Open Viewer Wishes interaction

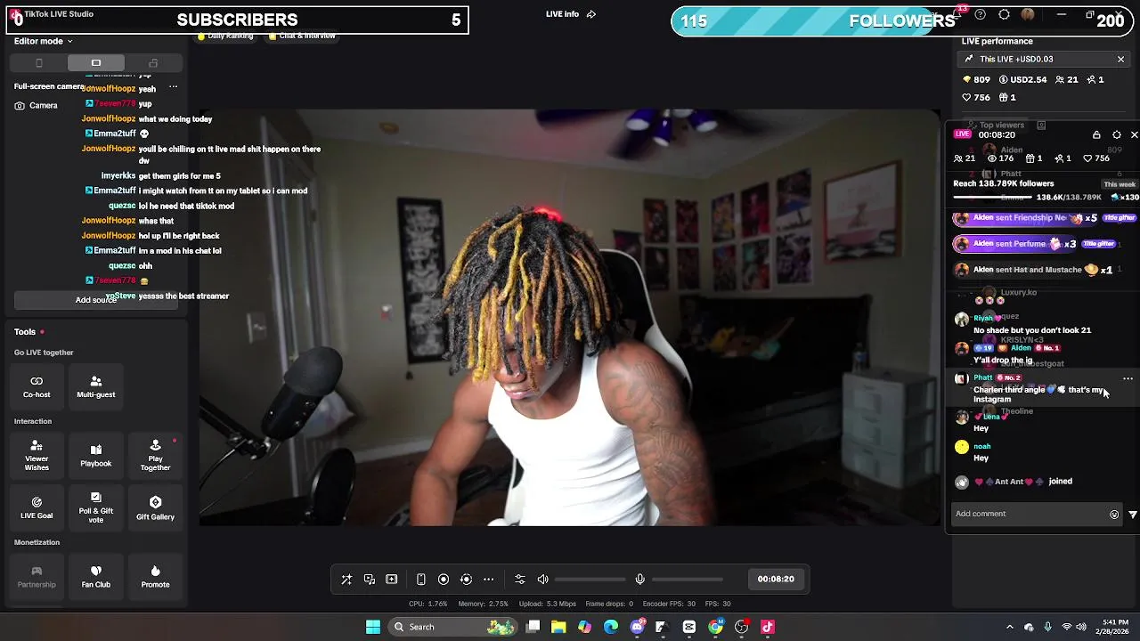tap(37, 455)
